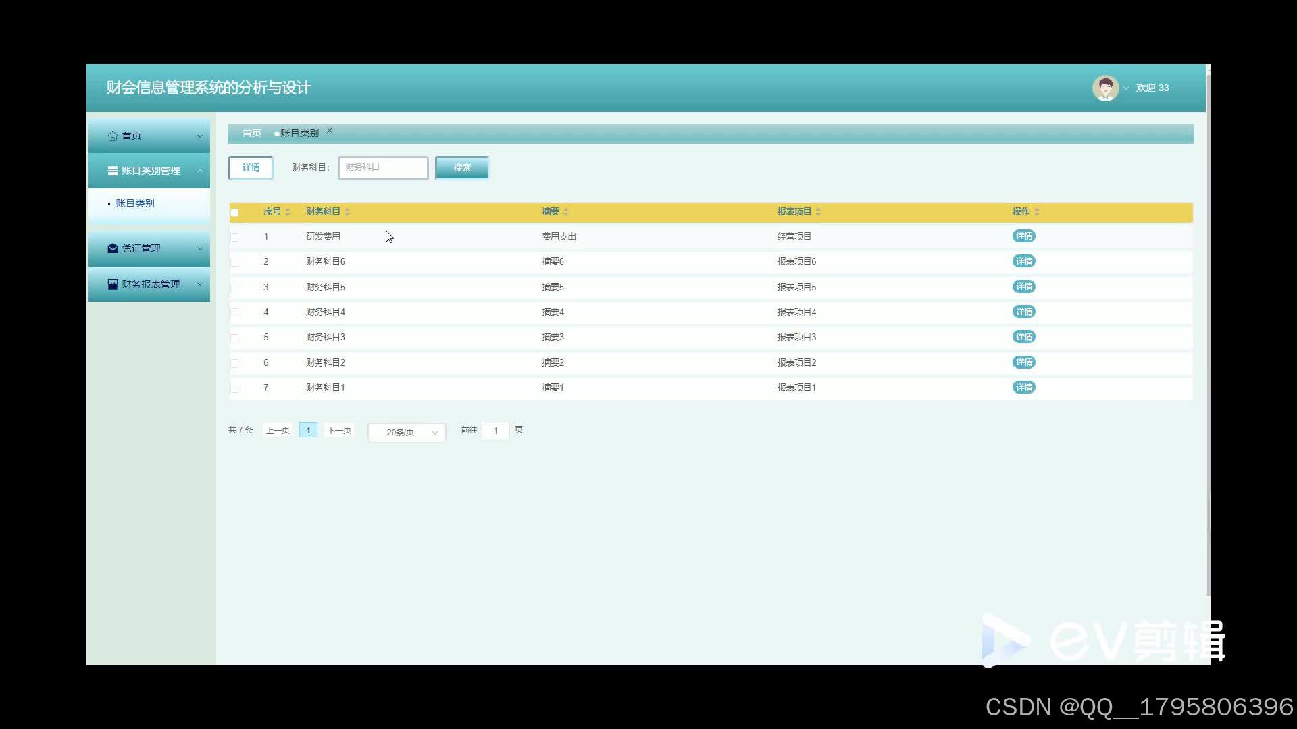
Task: Check the row for 财务科目4
Action: tap(234, 313)
